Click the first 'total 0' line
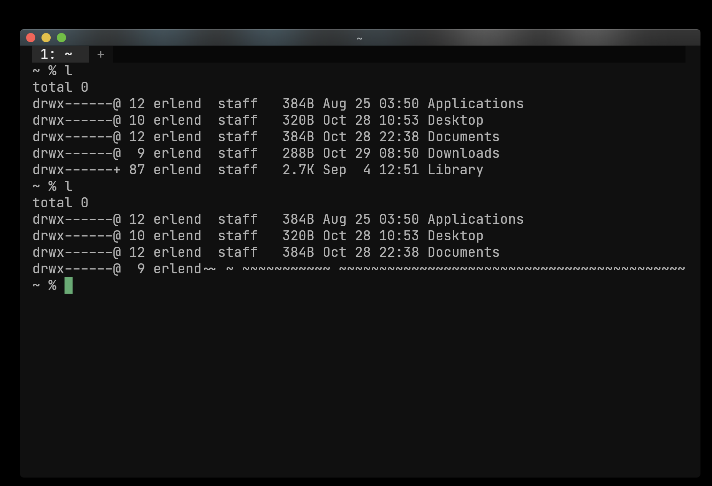This screenshot has width=712, height=486. point(60,87)
